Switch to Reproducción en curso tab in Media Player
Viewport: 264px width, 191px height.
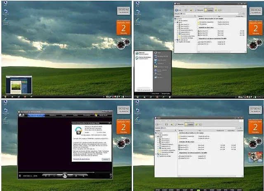36,115
